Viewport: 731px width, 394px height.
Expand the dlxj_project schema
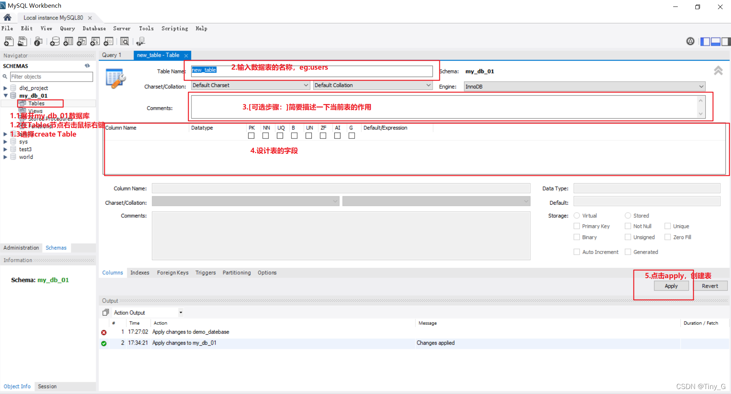5,88
